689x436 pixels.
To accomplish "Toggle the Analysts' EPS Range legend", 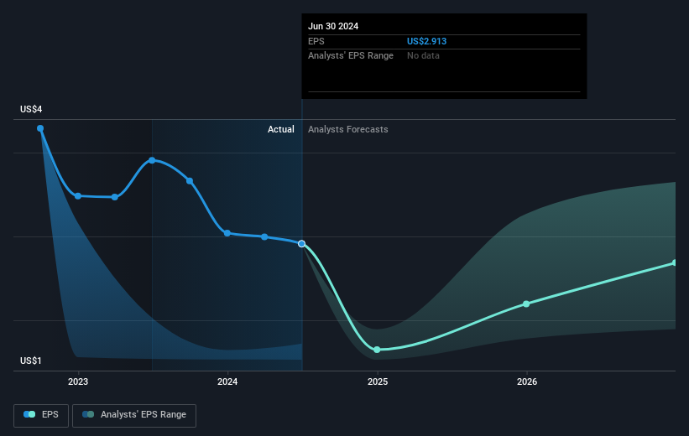I will 134,415.
